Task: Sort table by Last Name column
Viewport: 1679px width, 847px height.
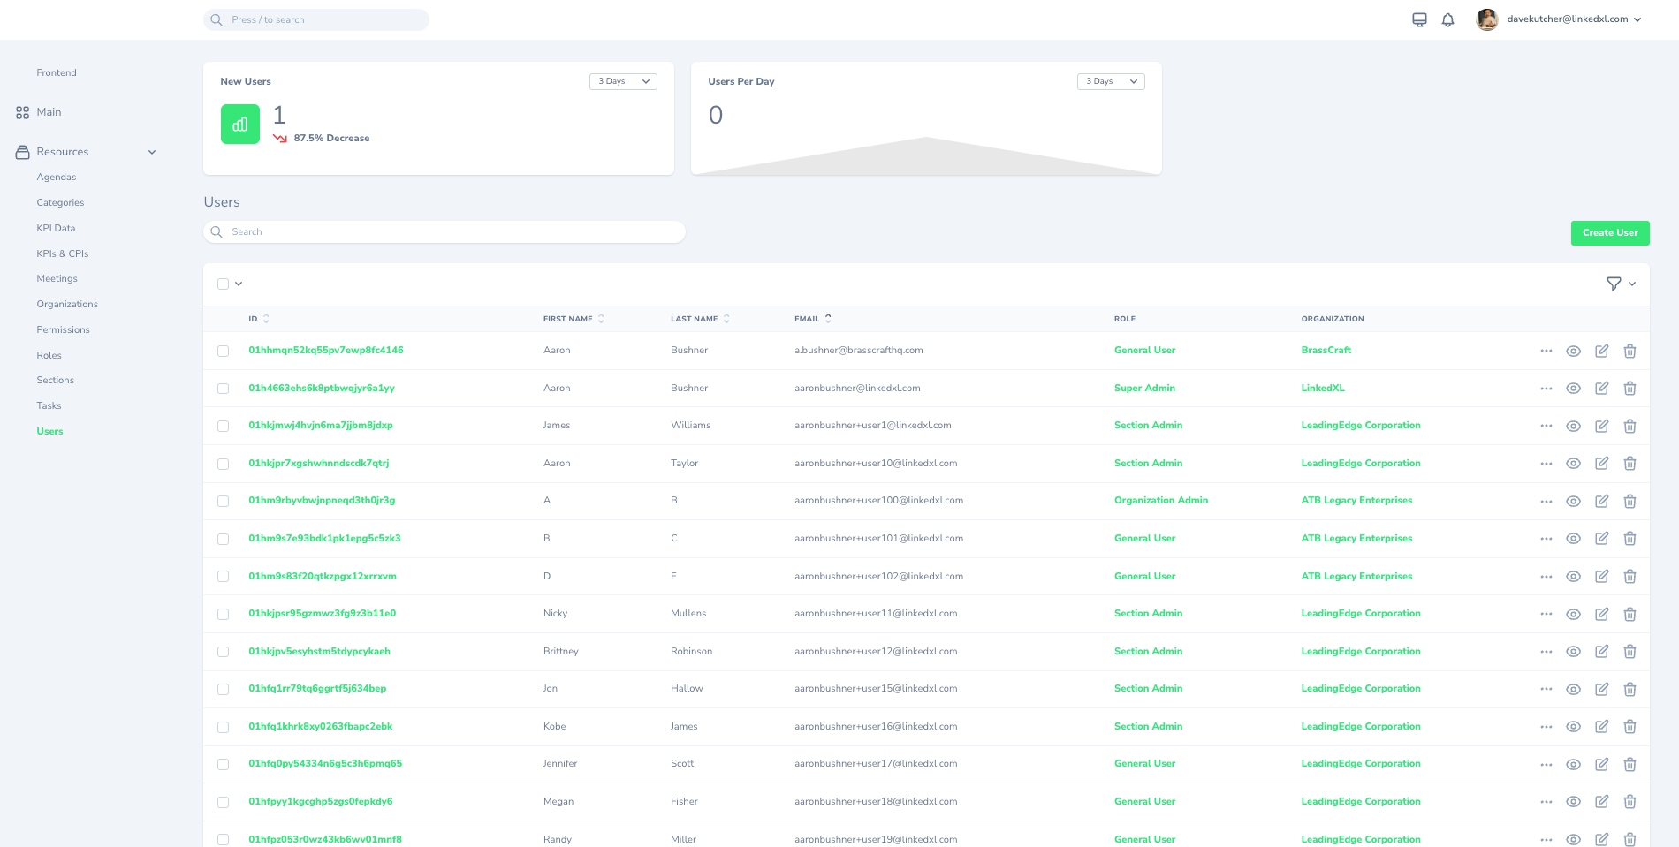Action: coord(700,319)
